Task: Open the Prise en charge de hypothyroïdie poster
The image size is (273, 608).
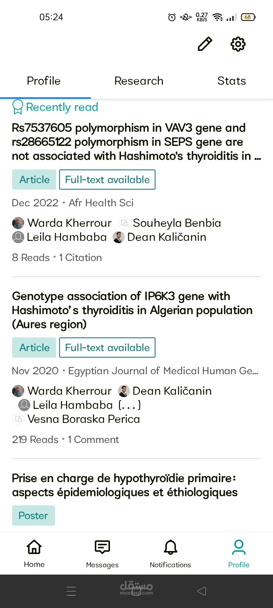Action: click(x=125, y=485)
